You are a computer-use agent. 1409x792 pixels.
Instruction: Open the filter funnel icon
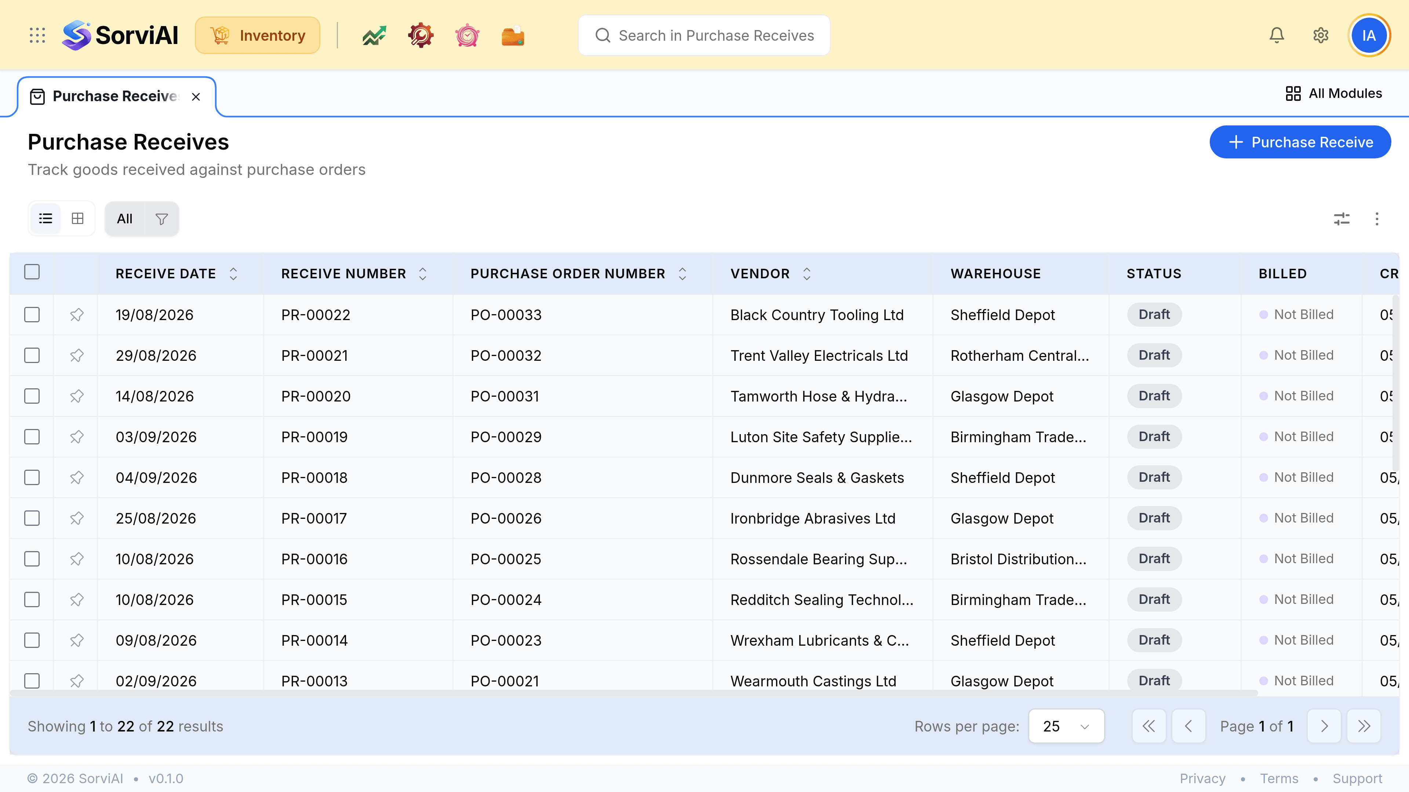161,219
